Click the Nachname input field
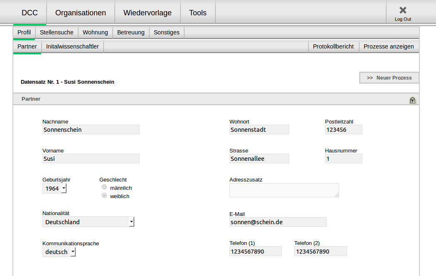The width and height of the screenshot is (436, 276). pos(91,130)
